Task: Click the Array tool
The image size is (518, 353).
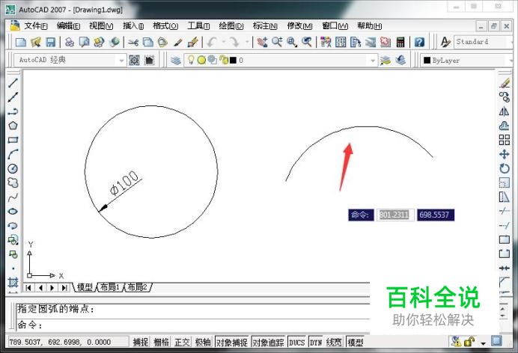Action: [x=504, y=140]
